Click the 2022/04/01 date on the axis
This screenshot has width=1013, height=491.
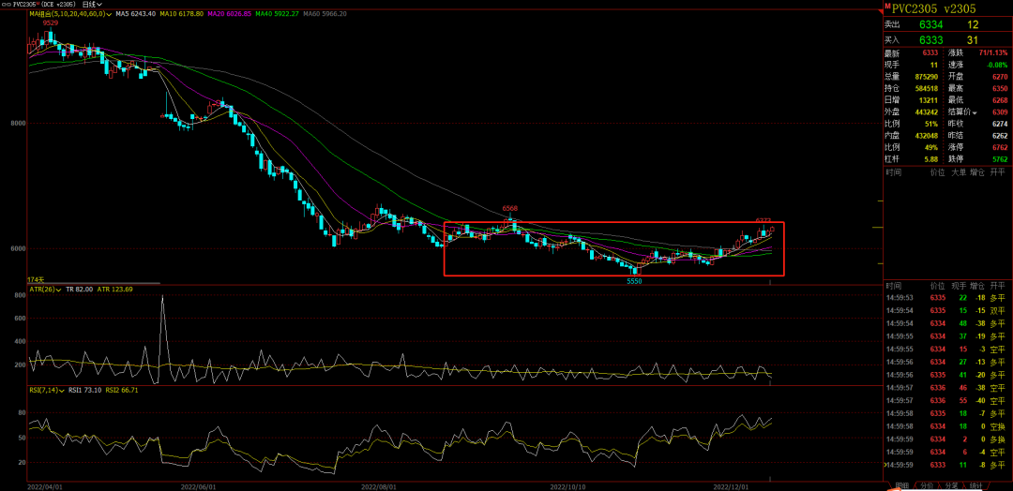coord(43,486)
